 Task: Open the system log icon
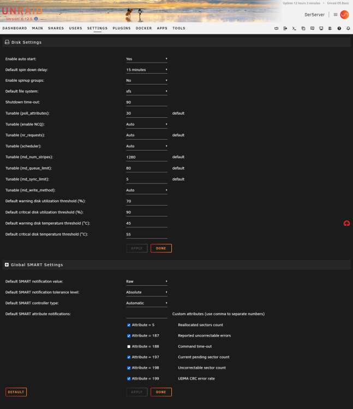(x=330, y=28)
